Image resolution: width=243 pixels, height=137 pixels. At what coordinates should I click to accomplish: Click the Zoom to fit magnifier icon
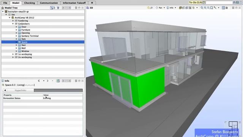(202, 8)
